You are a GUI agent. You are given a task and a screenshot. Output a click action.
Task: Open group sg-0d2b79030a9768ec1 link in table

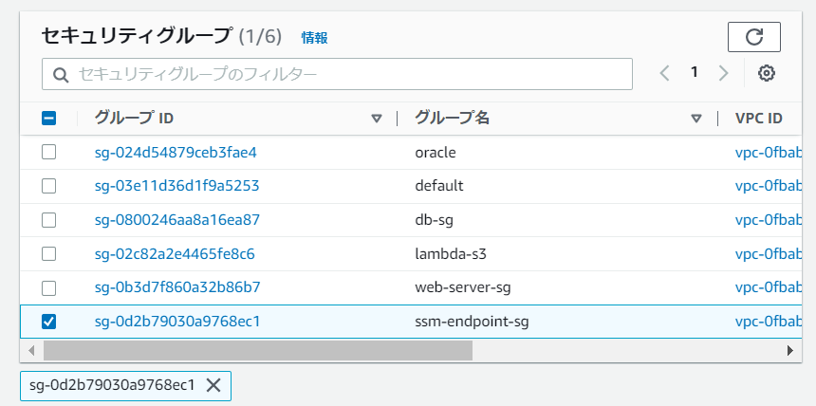pos(176,322)
